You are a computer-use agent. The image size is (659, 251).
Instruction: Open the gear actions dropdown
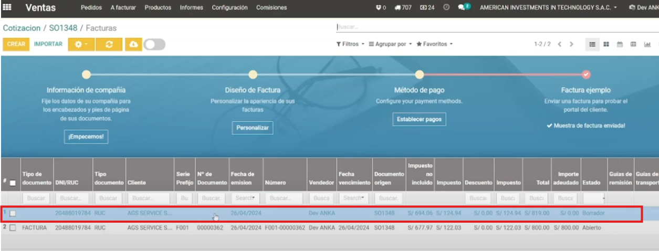[81, 45]
